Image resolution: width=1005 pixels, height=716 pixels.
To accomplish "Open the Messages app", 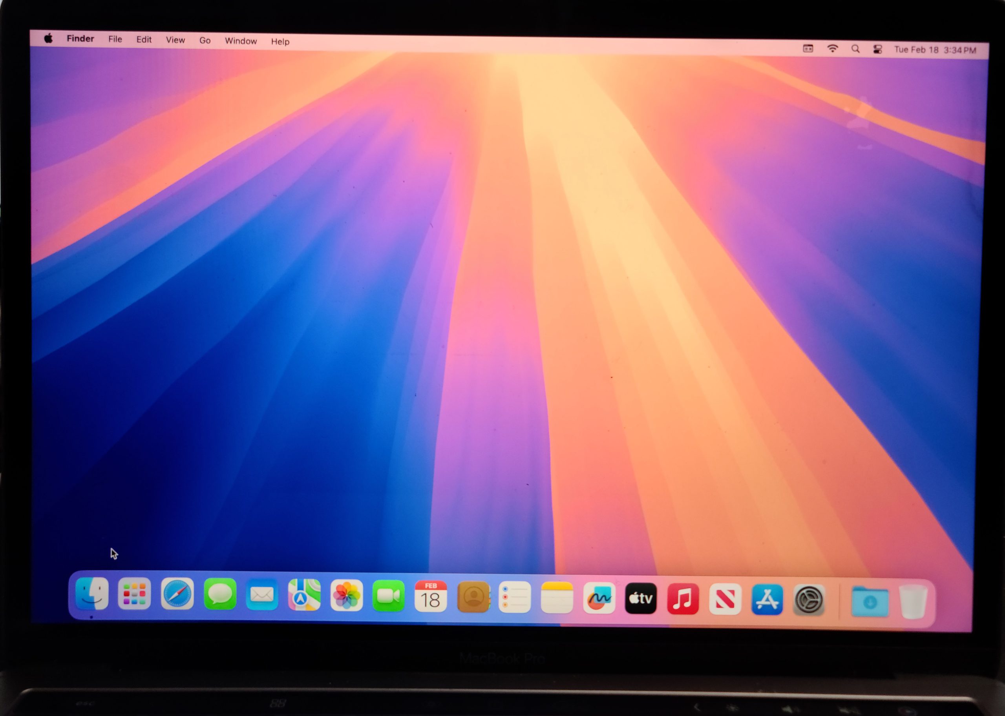I will point(220,594).
